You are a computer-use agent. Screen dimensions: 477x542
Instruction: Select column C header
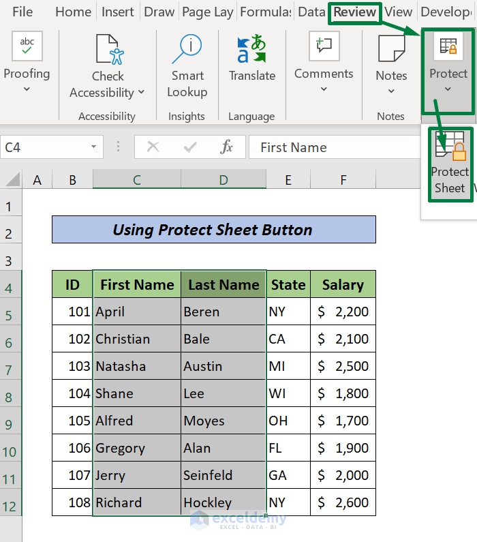(137, 180)
